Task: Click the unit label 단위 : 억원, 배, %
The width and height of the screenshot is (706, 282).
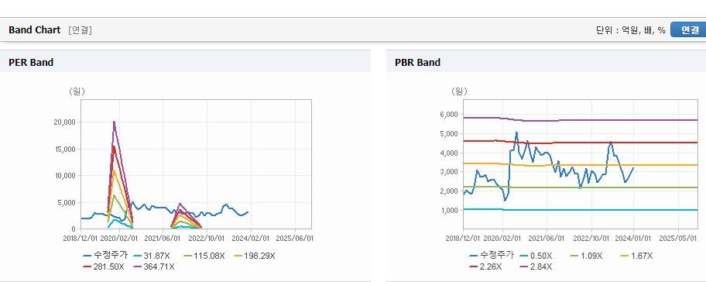Action: pos(630,30)
